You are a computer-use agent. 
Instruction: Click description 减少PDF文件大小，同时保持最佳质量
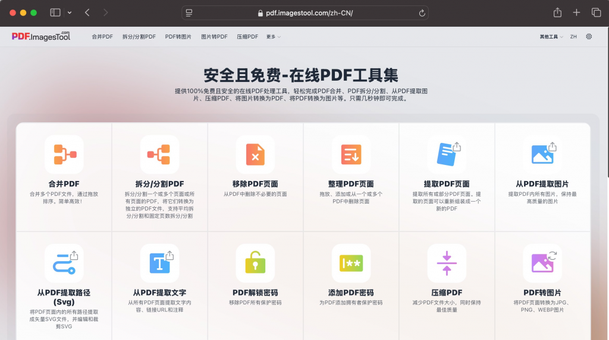click(447, 306)
